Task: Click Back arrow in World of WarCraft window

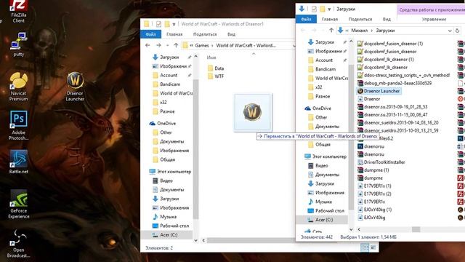Action: point(147,45)
